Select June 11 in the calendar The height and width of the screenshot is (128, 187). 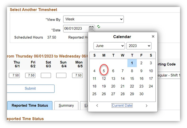[x=94, y=79]
